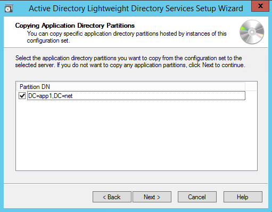Uncheck the DC=app1,DC=net partition checkbox
This screenshot has height=212, width=272.
coord(22,96)
